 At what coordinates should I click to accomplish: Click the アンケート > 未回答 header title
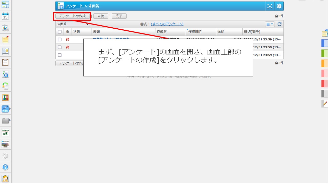click(82, 6)
